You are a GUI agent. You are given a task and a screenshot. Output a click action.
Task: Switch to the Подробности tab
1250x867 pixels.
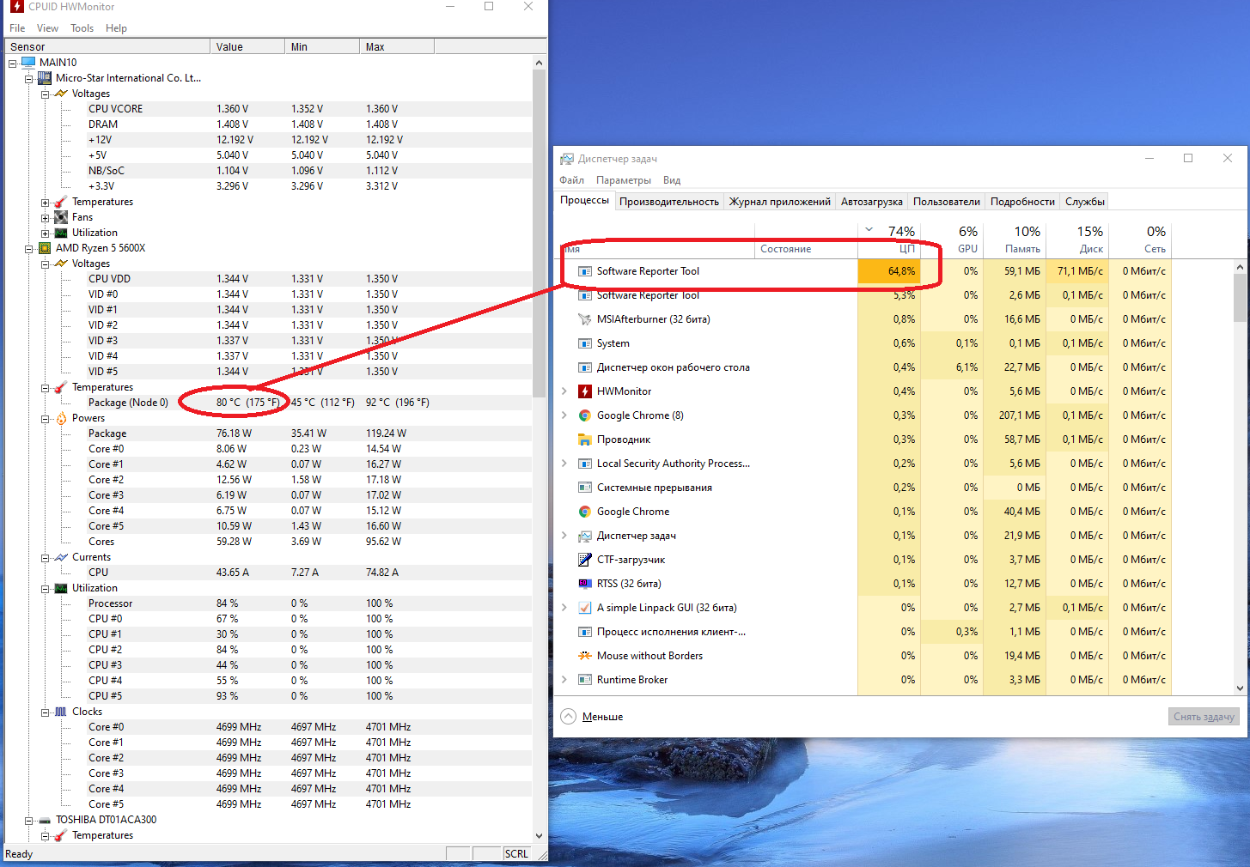[1022, 202]
